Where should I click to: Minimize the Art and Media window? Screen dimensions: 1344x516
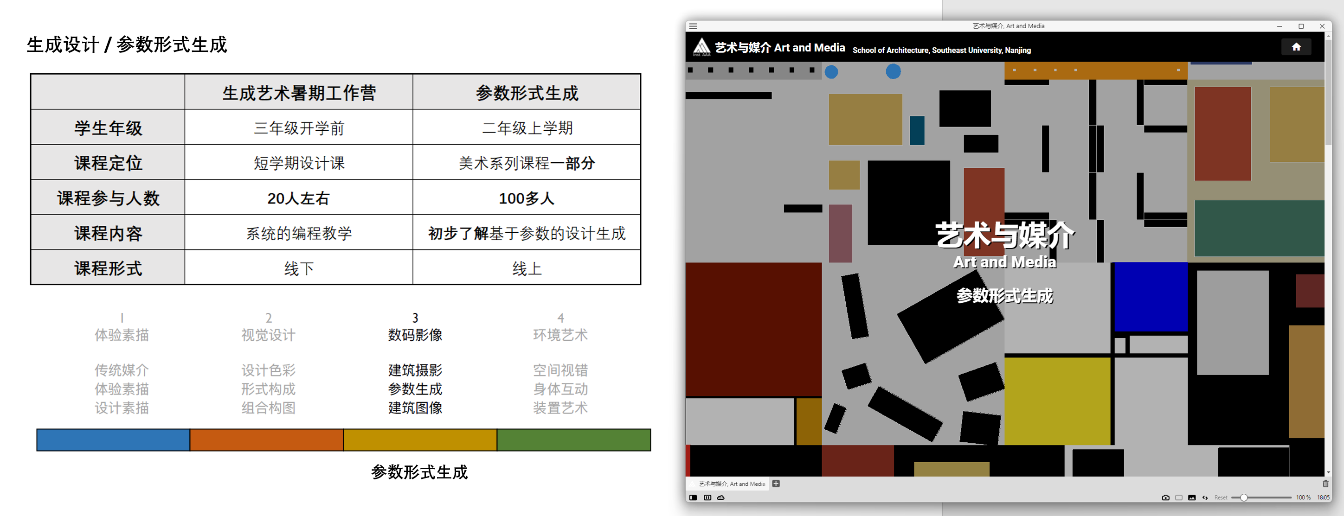point(1280,26)
